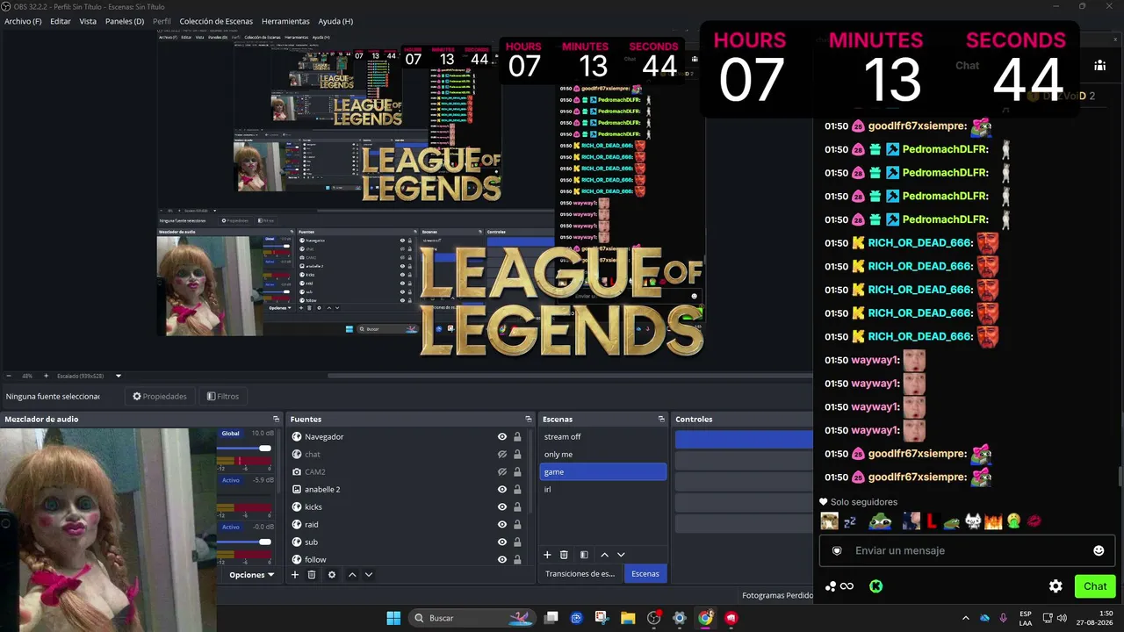
Task: Open the Opciones dropdown in audio mixer
Action: [252, 575]
